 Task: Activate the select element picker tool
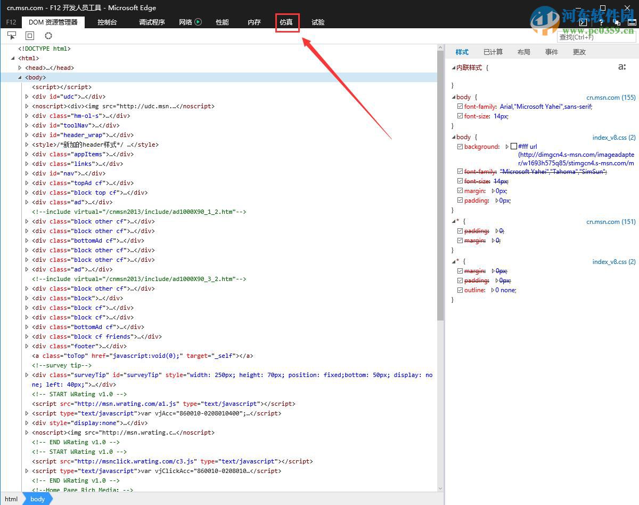click(12, 36)
